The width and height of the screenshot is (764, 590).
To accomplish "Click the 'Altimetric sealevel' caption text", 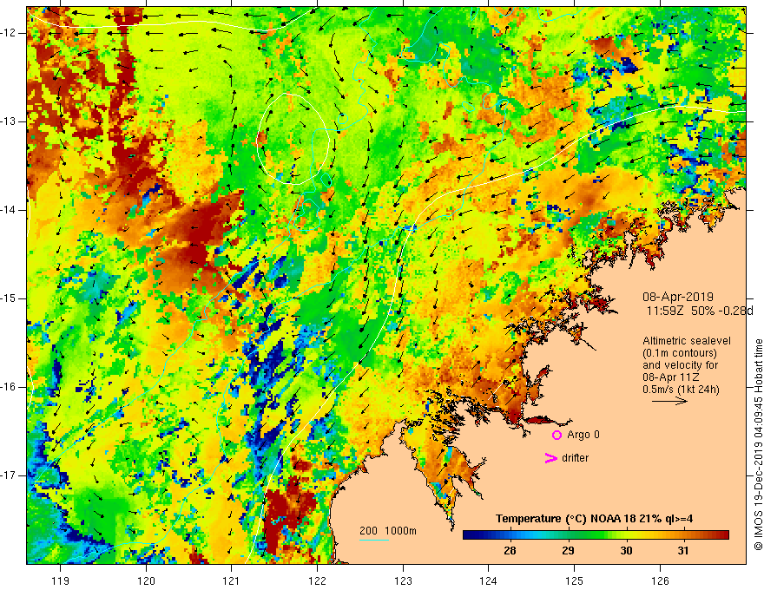I will click(x=686, y=341).
